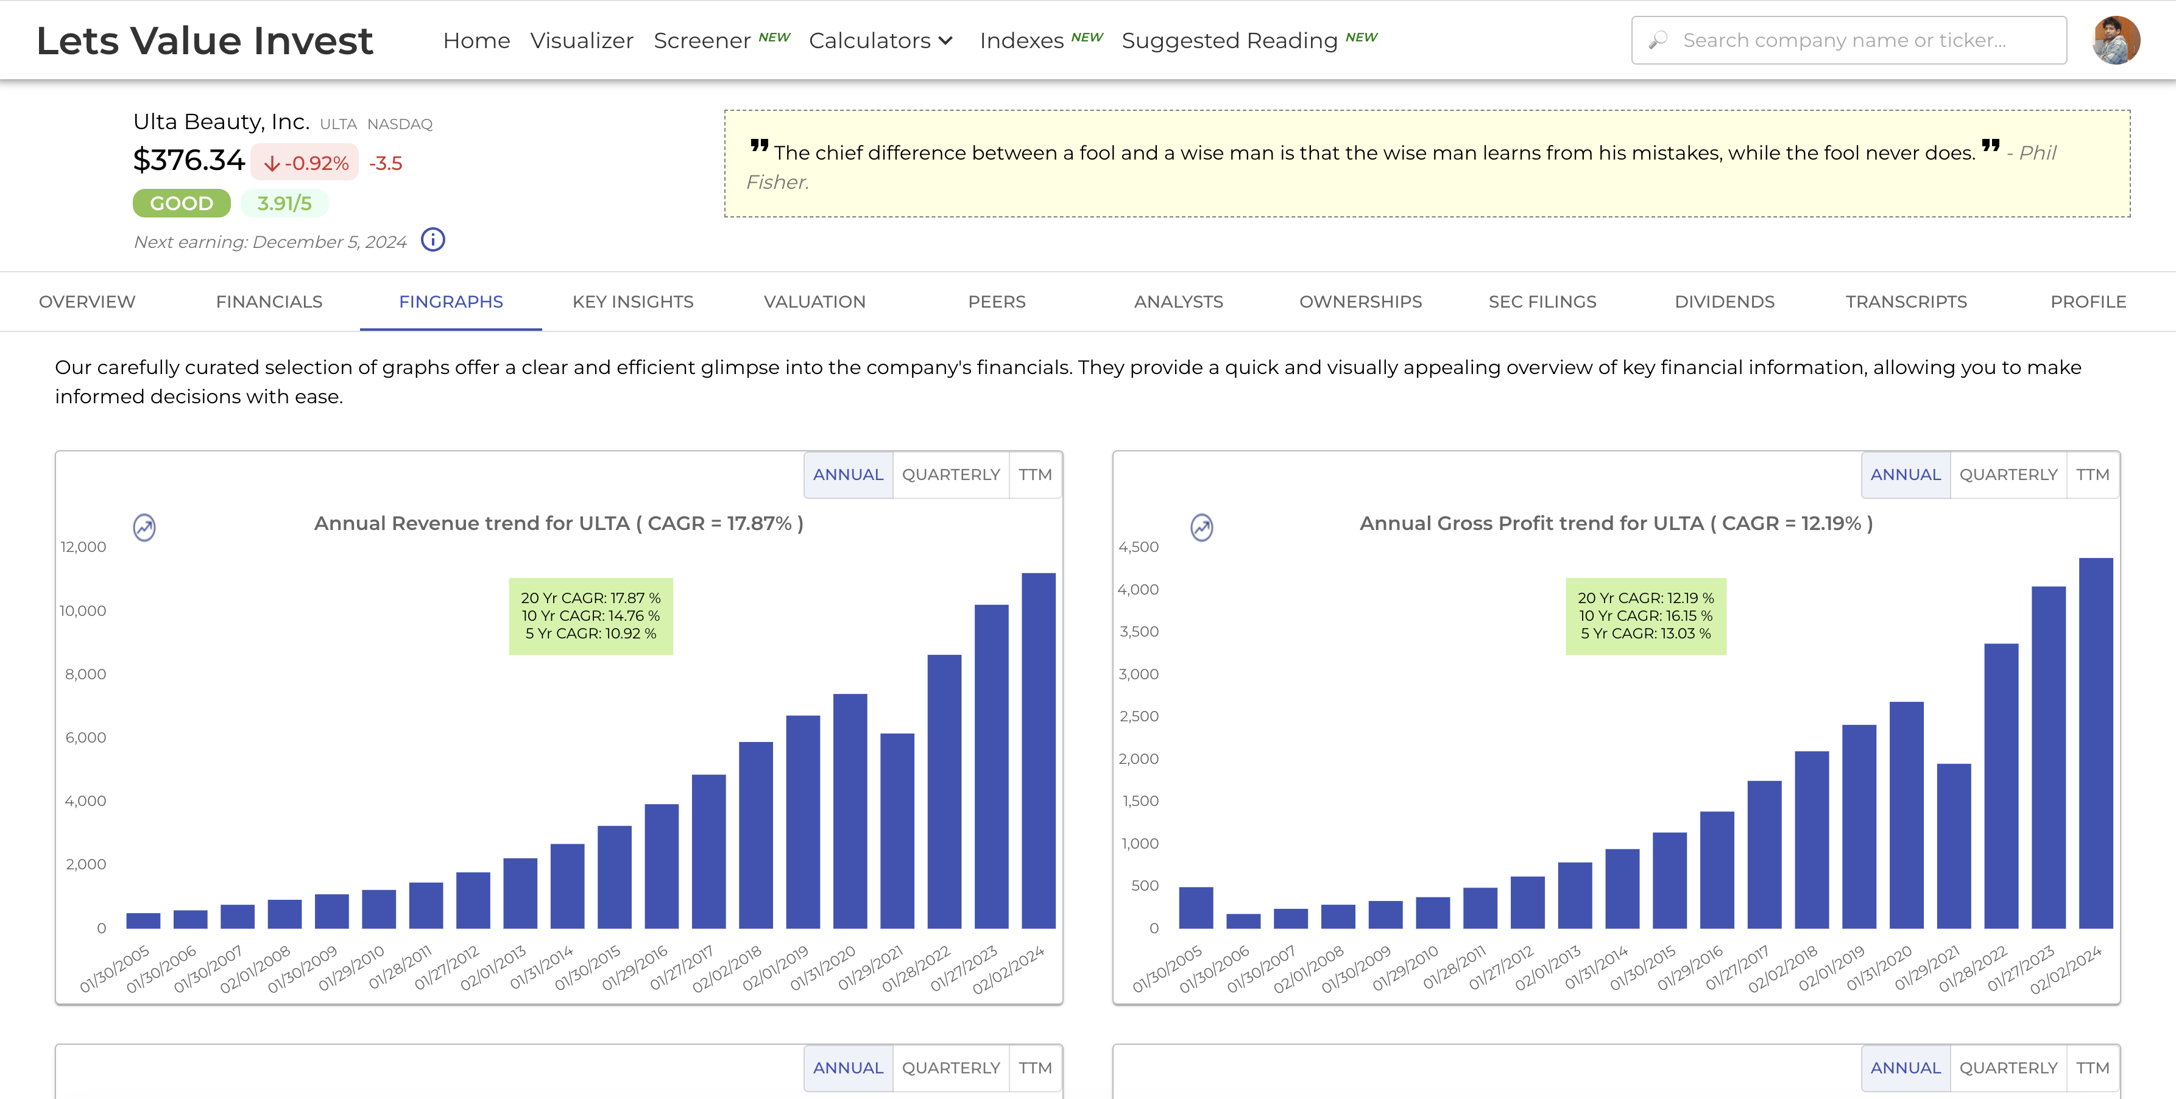Click the 01/29/2021 Revenue bar
Image resolution: width=2176 pixels, height=1099 pixels.
pyautogui.click(x=897, y=831)
